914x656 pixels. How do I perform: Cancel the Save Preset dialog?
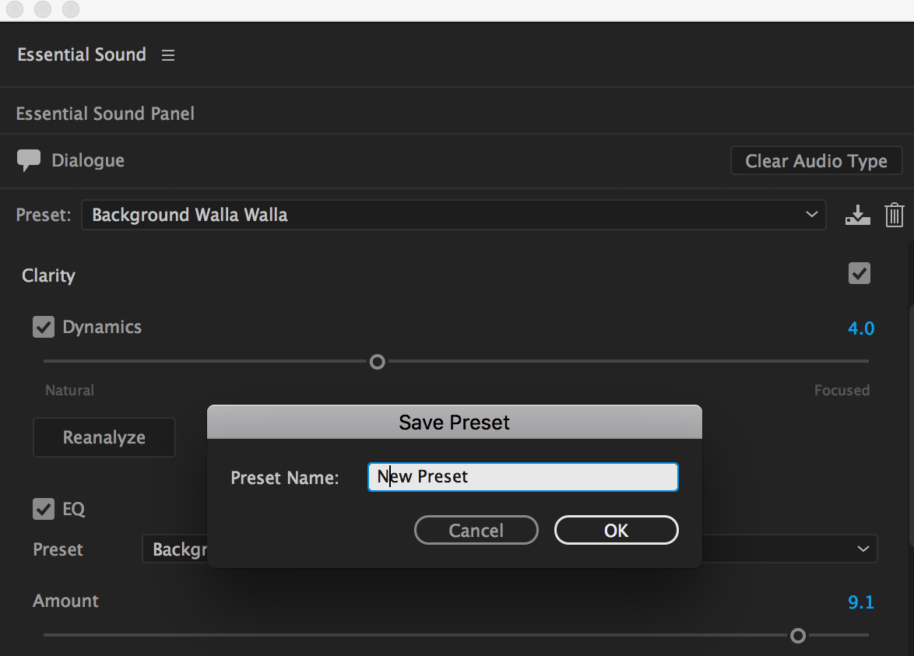[476, 531]
